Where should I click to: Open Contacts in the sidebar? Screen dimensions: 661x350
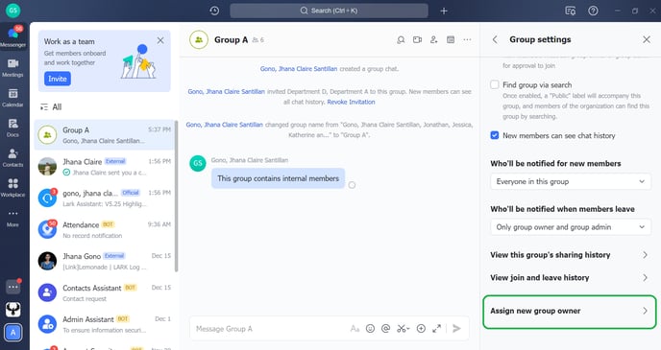point(12,158)
